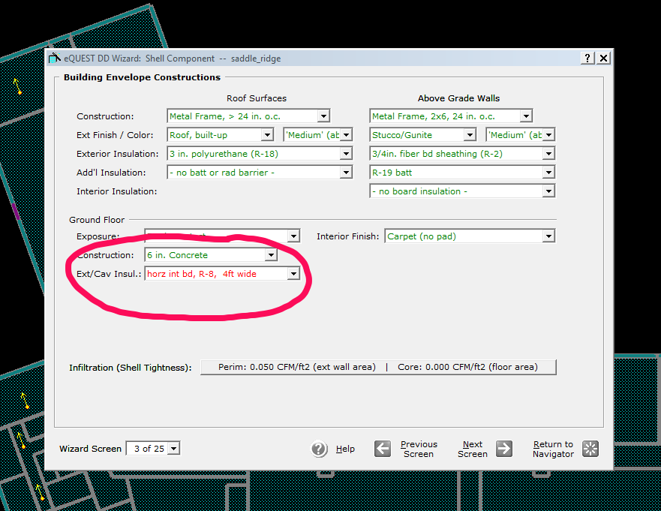Click the title bar question mark help button
The image size is (661, 511).
(x=587, y=59)
